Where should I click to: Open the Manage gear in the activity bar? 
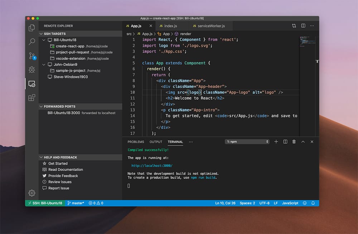(32, 193)
